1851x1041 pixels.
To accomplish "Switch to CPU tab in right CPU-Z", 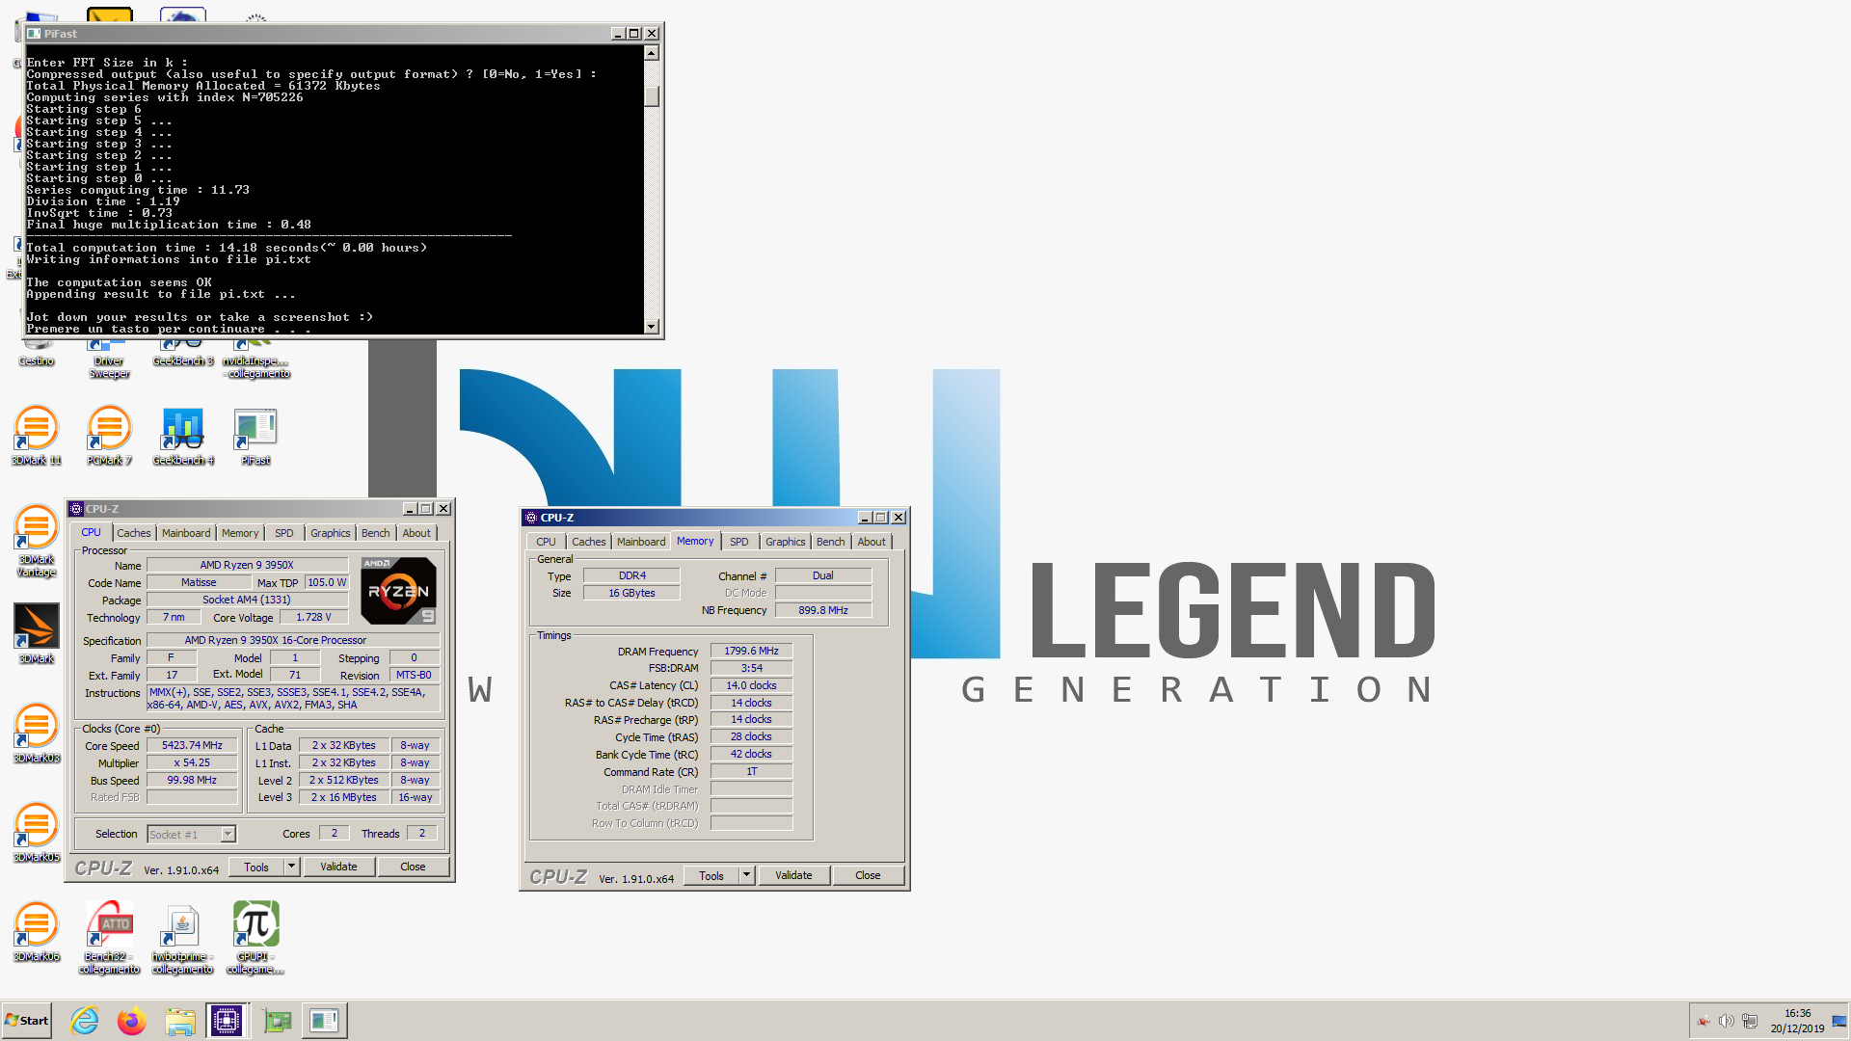I will (x=546, y=542).
